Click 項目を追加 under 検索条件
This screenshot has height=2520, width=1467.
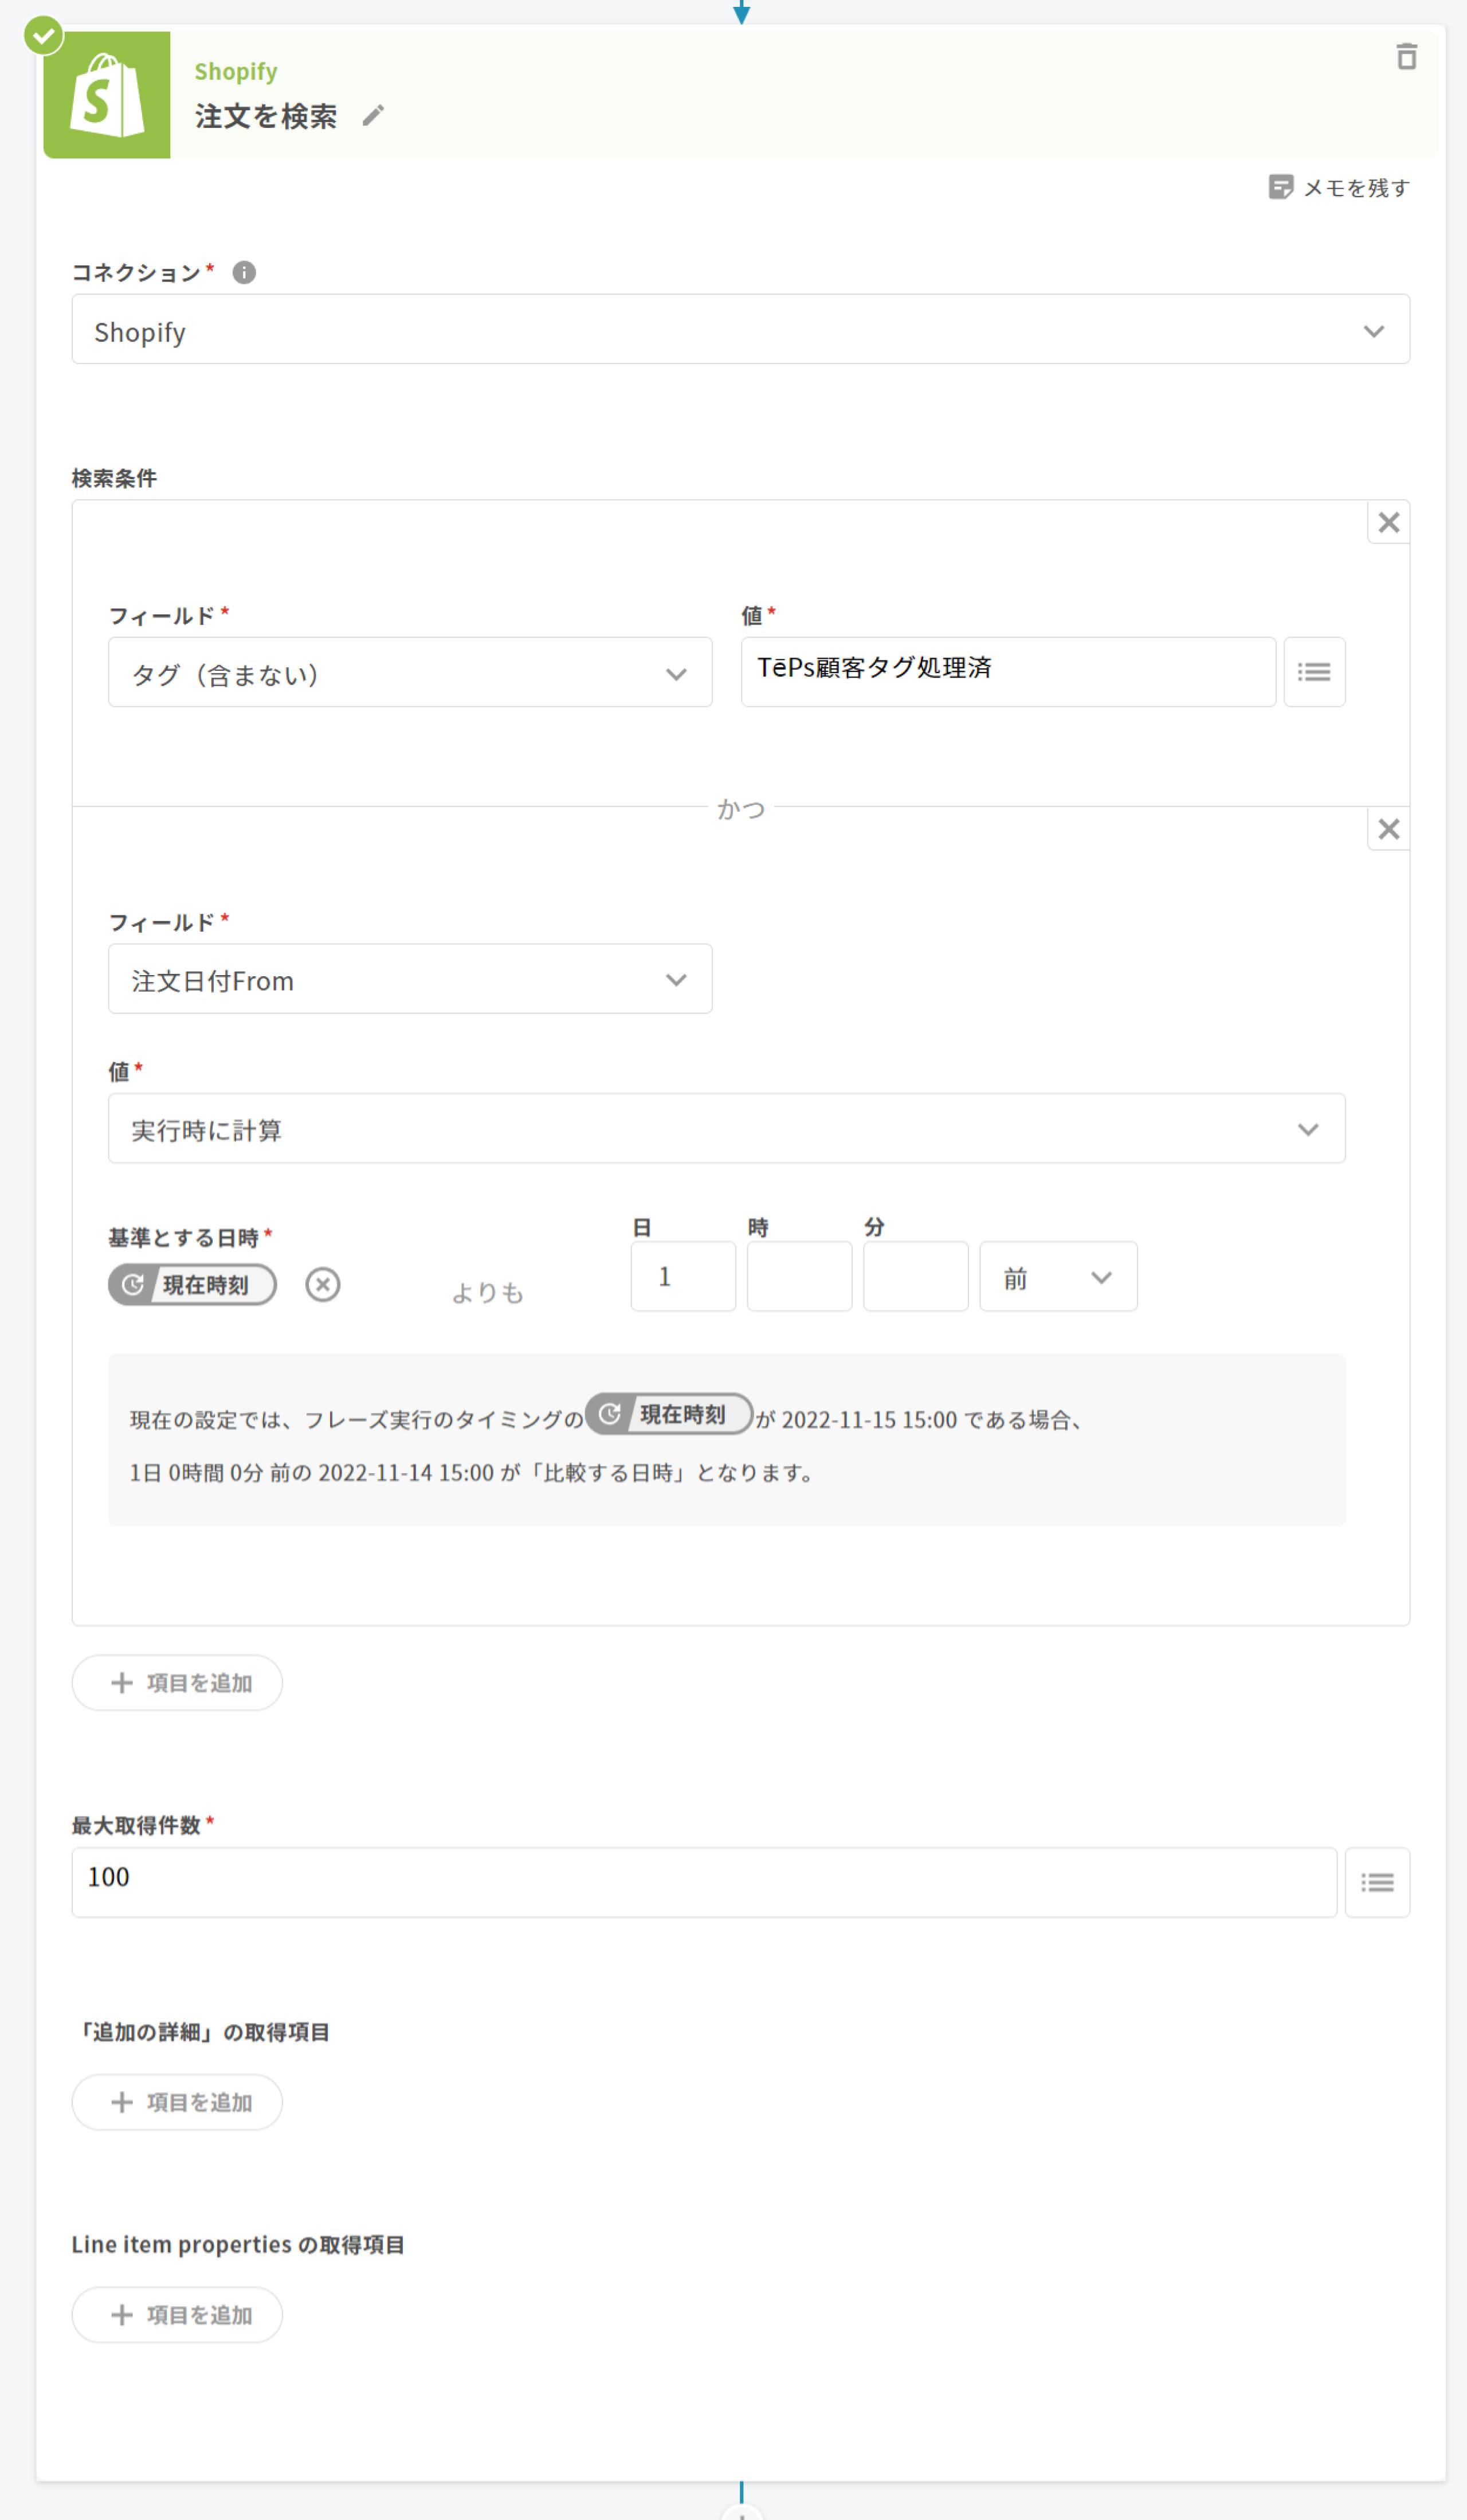[x=178, y=1683]
